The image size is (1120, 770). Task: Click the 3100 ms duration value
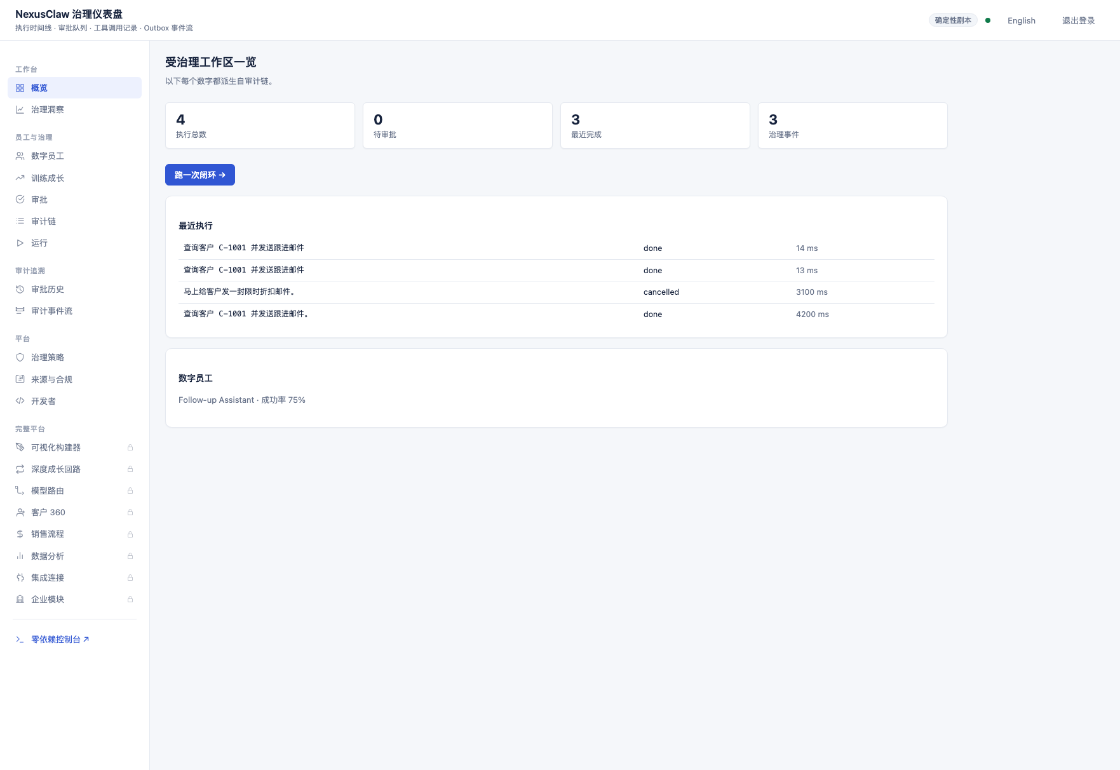point(812,292)
